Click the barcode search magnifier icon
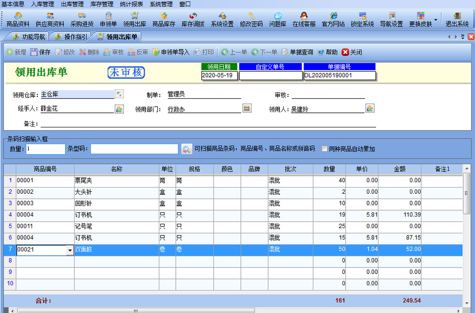 pyautogui.click(x=186, y=149)
